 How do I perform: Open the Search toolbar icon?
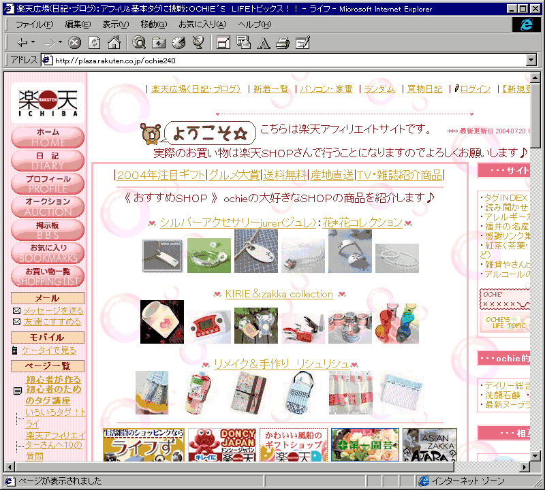139,43
